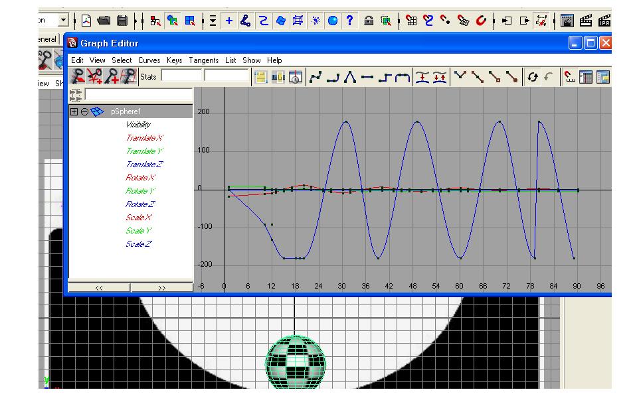The height and width of the screenshot is (404, 635).
Task: Toggle Auto Load Selected Objects in Graph Editor
Action: (x=533, y=77)
